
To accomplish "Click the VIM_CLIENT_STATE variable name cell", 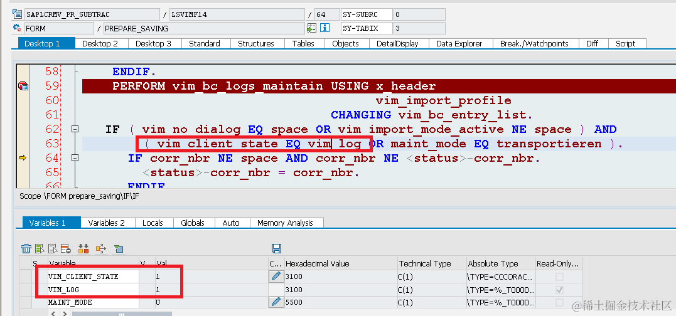I will tap(94, 276).
